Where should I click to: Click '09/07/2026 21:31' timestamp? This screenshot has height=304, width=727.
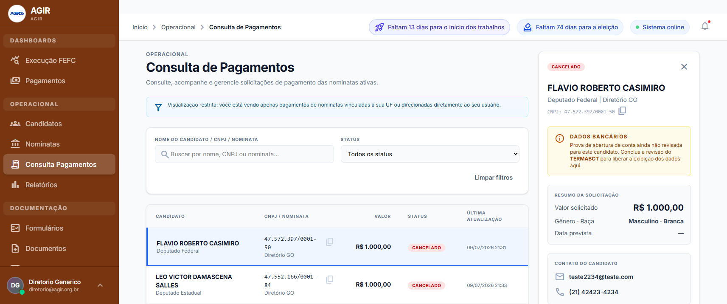[x=486, y=248]
